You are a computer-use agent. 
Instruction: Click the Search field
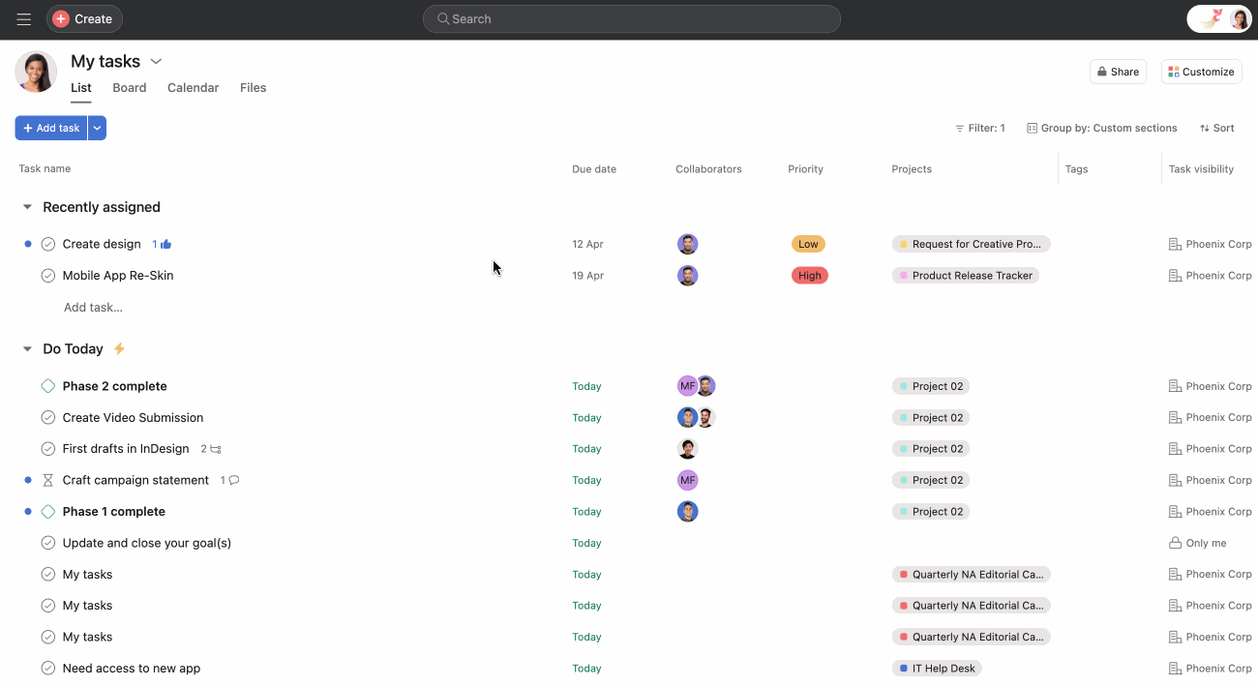(631, 19)
